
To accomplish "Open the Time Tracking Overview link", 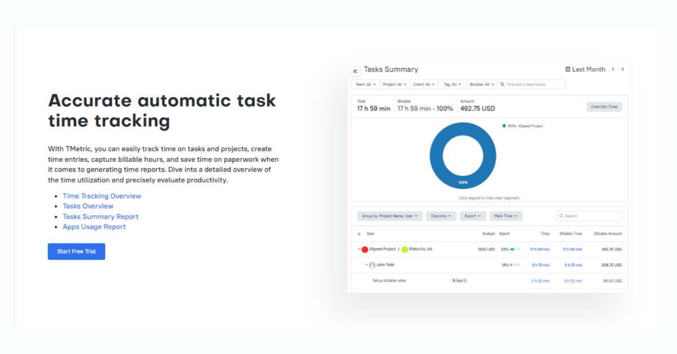I will [102, 196].
